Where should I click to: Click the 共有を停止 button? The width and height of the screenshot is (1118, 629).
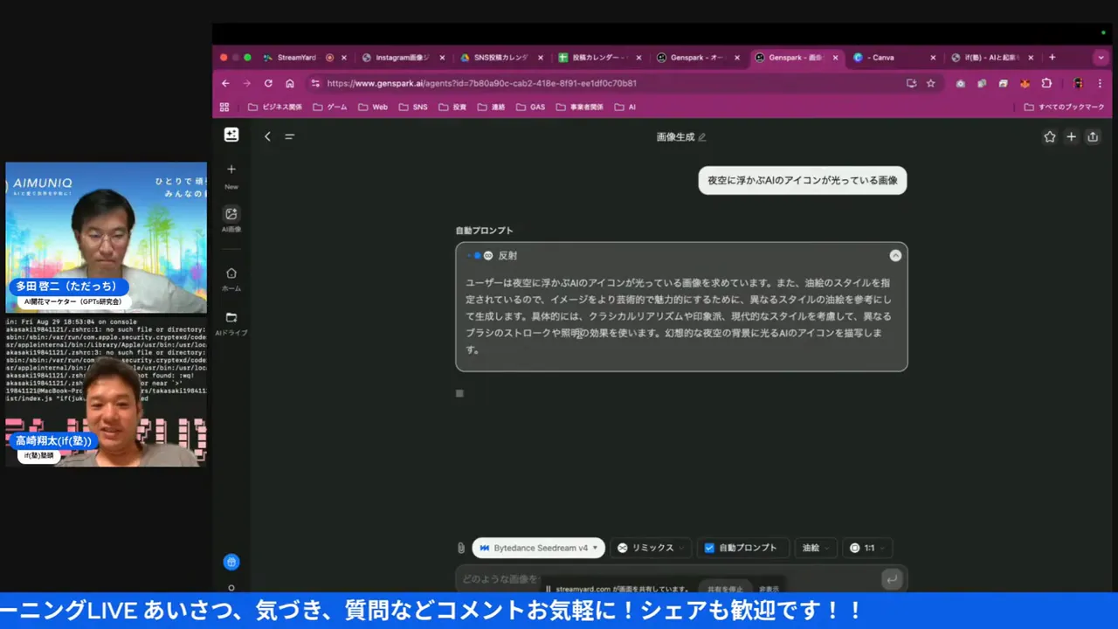coord(724,589)
